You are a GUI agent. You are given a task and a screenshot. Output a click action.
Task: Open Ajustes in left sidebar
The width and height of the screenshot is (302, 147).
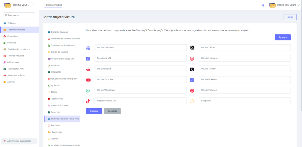[11, 82]
